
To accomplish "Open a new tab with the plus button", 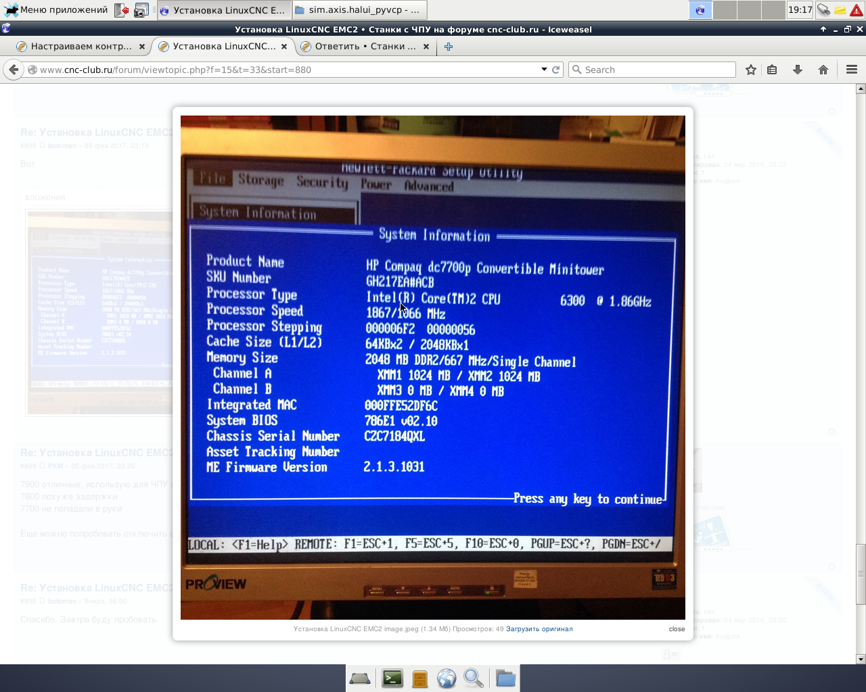I will 449,47.
